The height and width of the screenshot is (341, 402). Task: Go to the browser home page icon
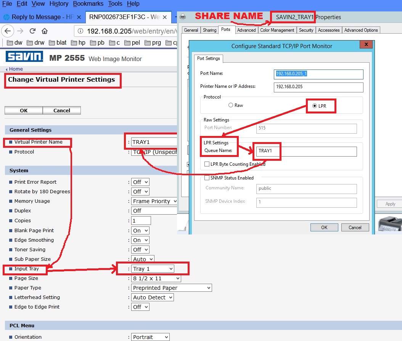[x=45, y=31]
